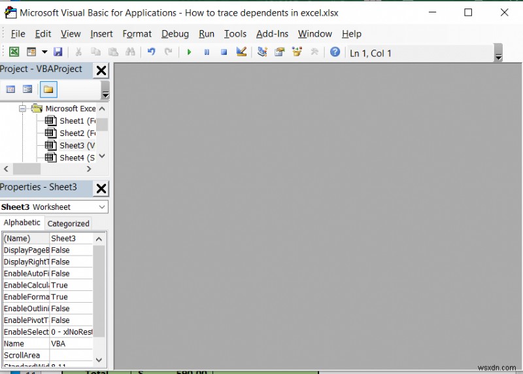
Task: Select the Microsoft Excel Objects folder
Action: [x=63, y=109]
